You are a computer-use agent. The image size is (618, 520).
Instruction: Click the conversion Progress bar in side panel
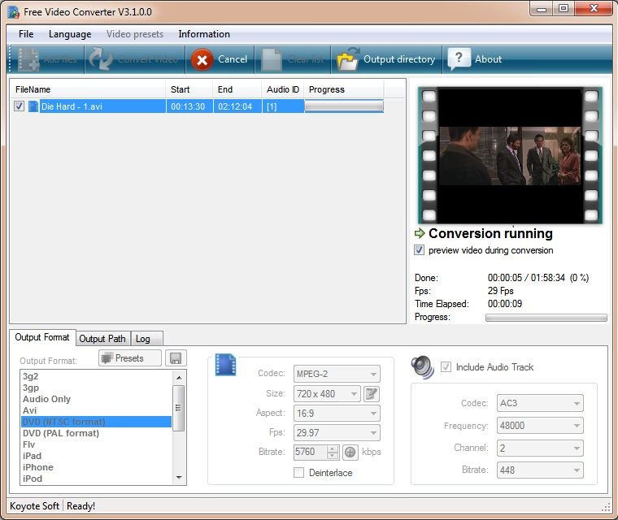[546, 318]
